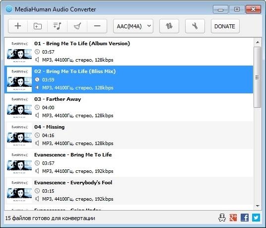Click duration 04:00 of Farther Away

[x=48, y=108]
